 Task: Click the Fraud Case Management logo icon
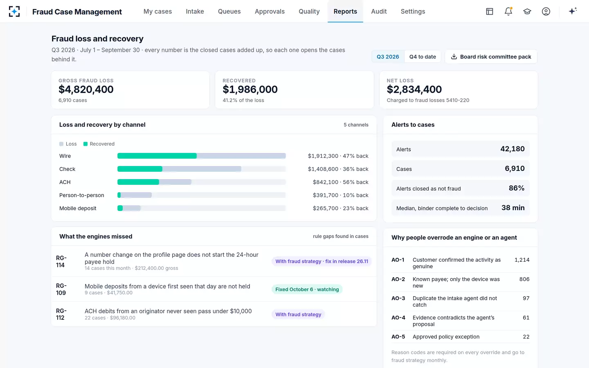coord(14,11)
